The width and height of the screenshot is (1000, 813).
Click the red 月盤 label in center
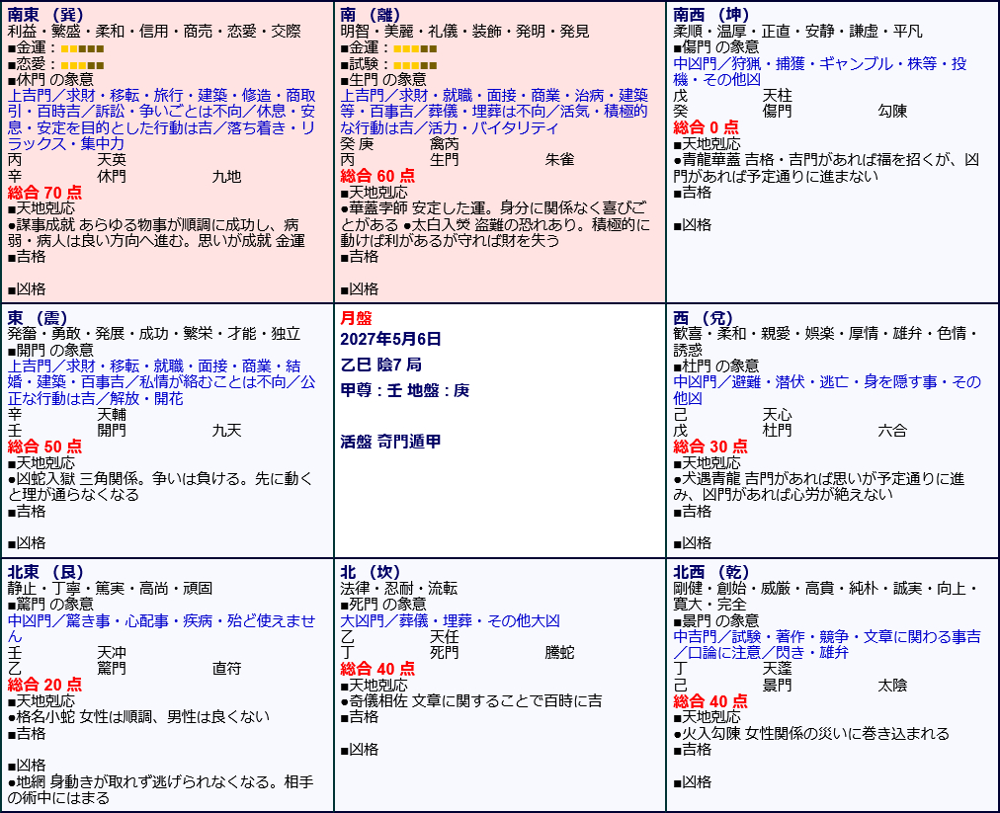[x=356, y=318]
